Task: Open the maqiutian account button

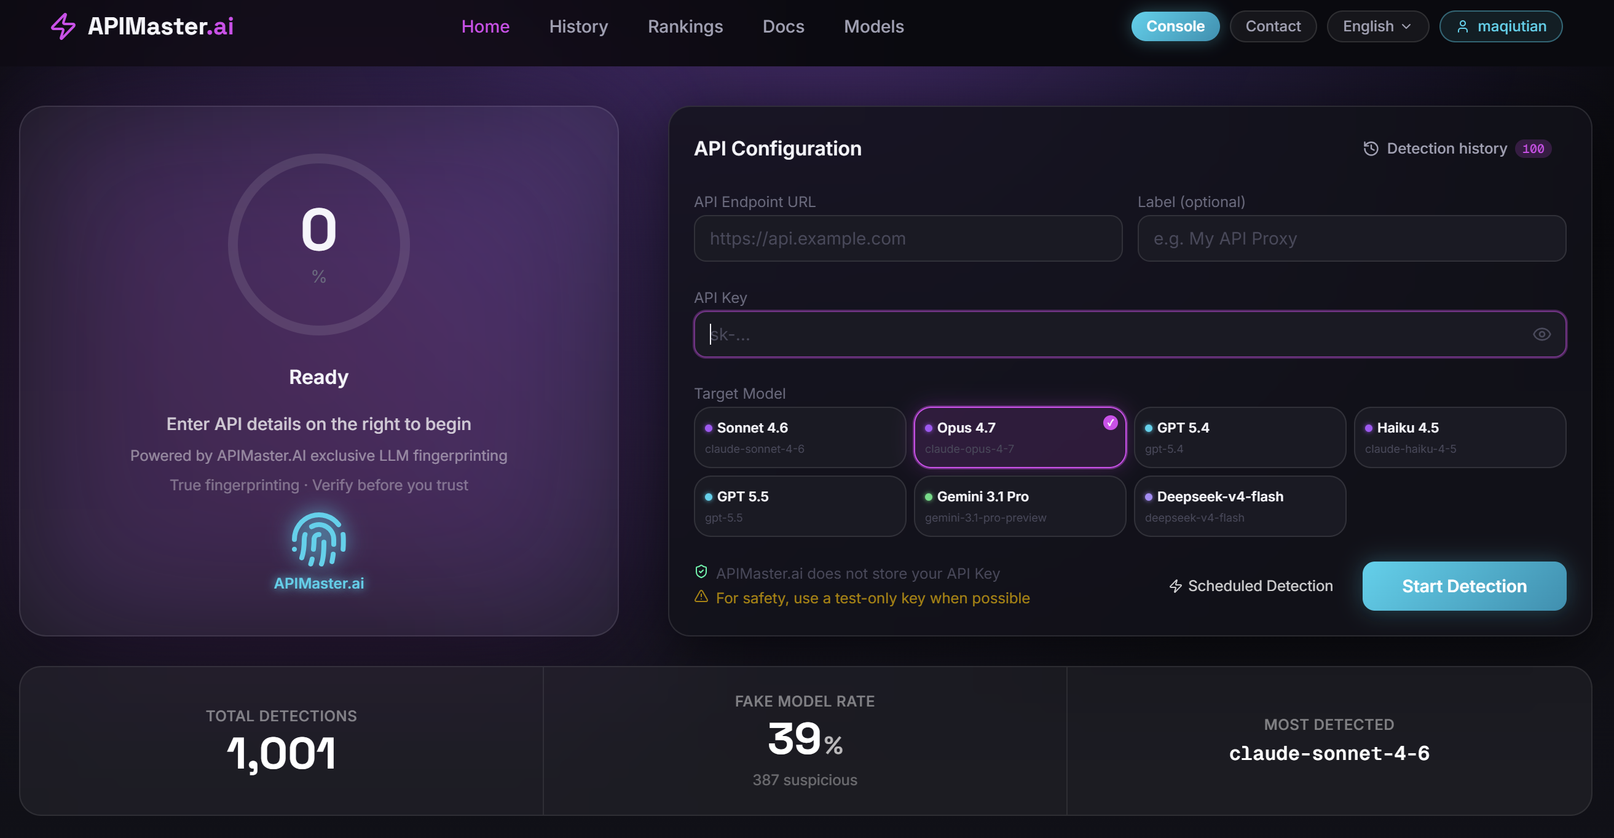Action: [x=1500, y=26]
